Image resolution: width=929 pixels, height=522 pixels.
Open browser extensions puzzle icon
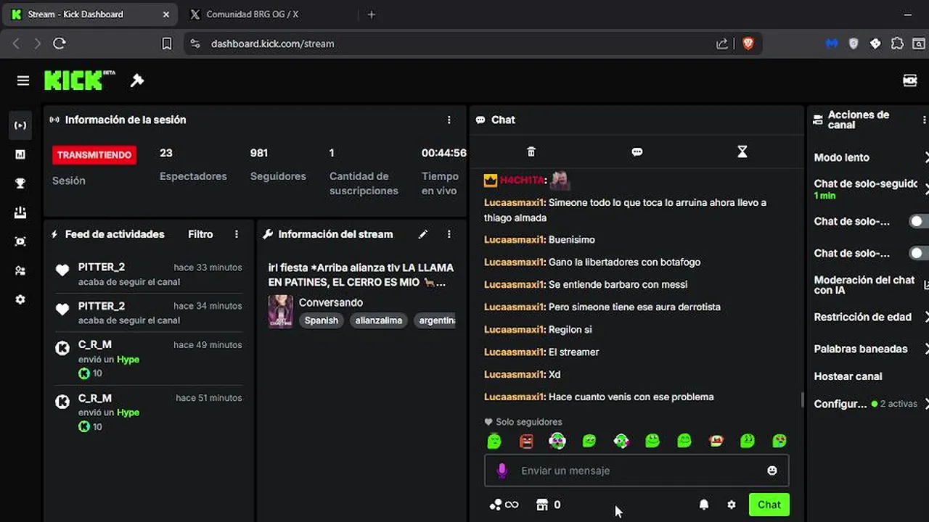[x=897, y=43]
